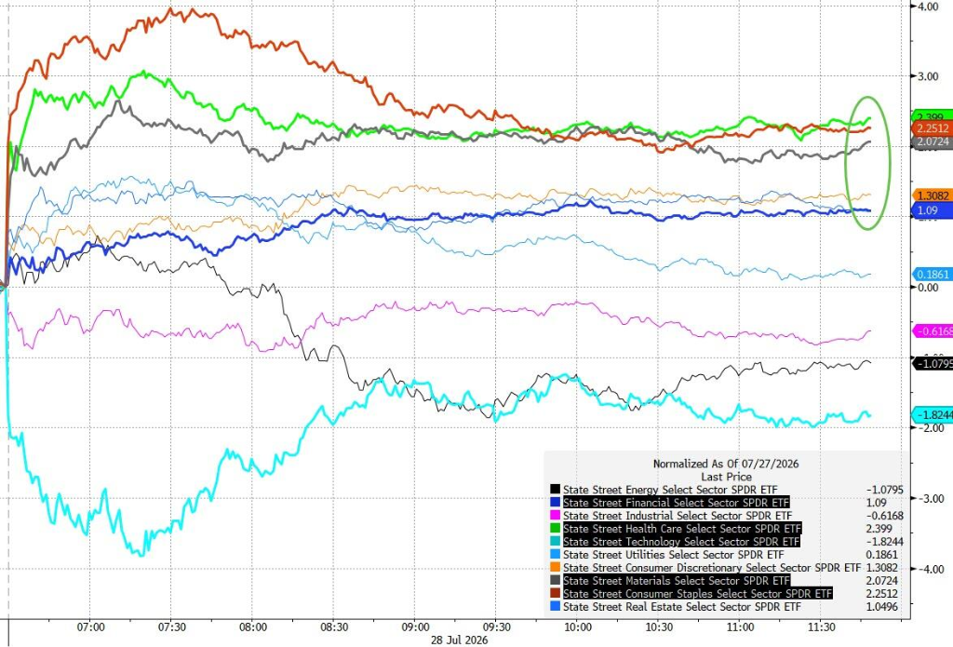This screenshot has height=647, width=953.
Task: Select State Street Real Estate Select Sector ETF
Action: tap(682, 607)
